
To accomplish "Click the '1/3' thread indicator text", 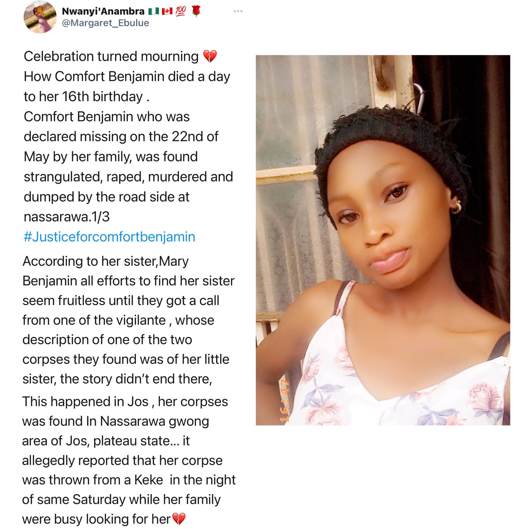I will (101, 217).
